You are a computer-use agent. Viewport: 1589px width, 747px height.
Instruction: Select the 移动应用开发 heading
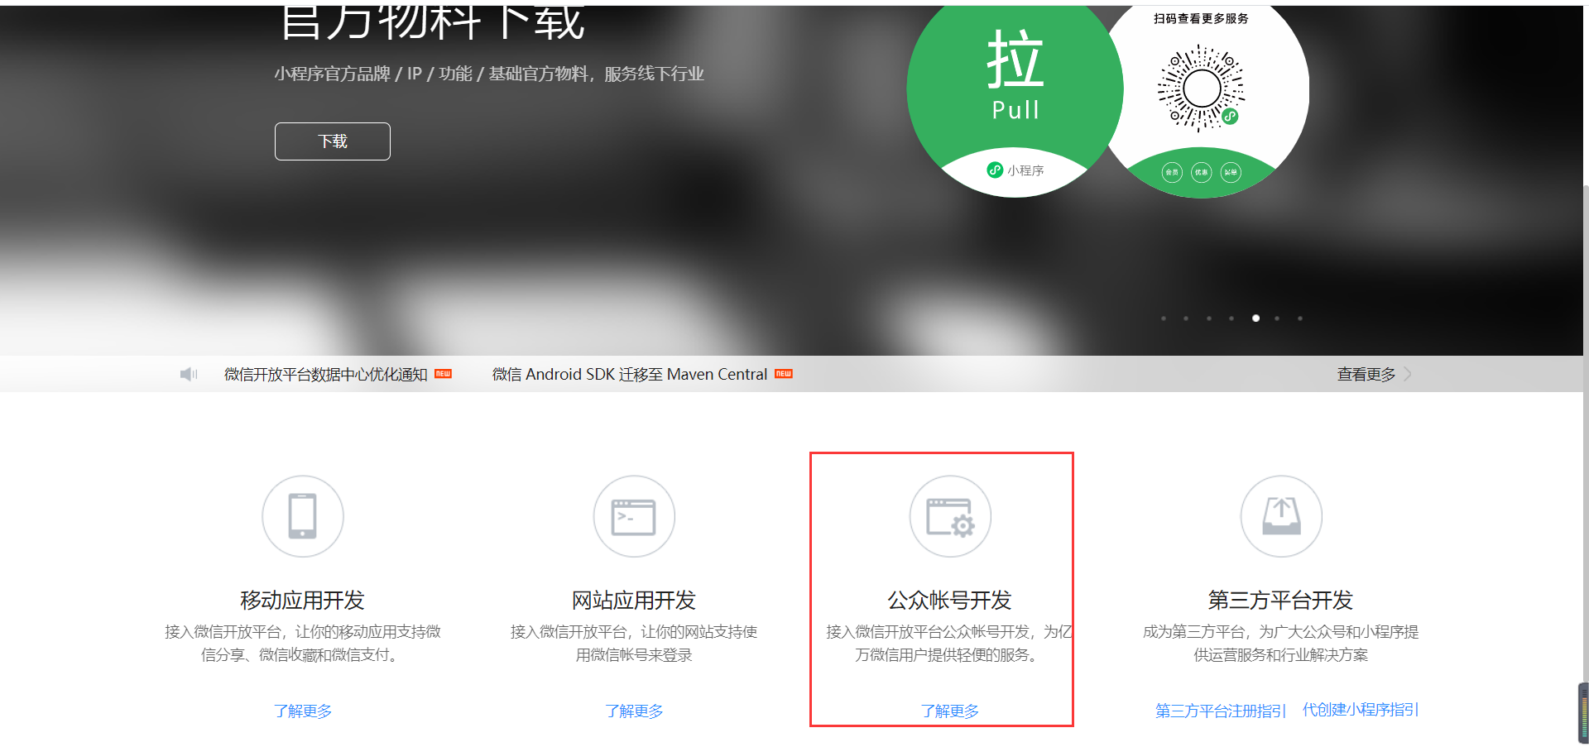[x=303, y=600]
